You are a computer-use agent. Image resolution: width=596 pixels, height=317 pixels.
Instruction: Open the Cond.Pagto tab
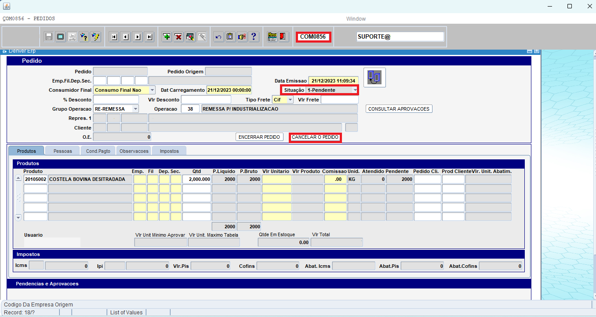[x=98, y=151]
